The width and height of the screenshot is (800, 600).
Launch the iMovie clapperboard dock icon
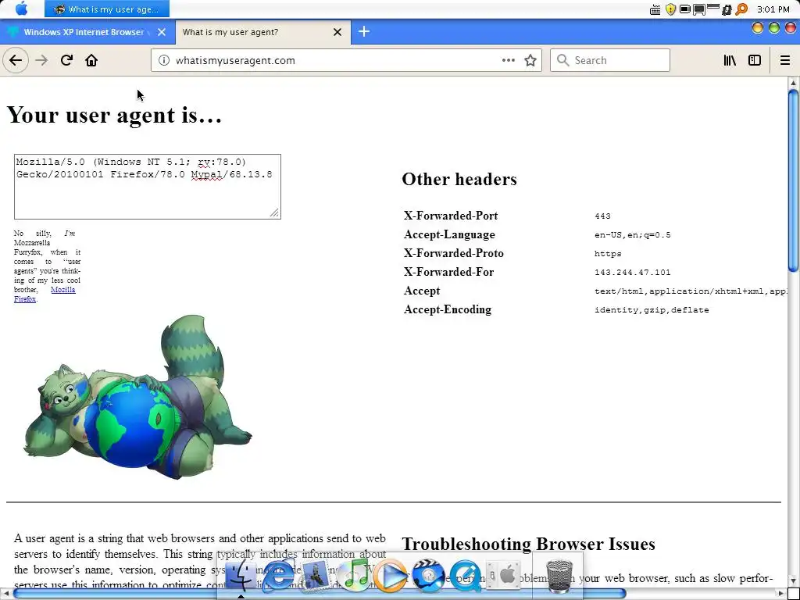coord(428,576)
